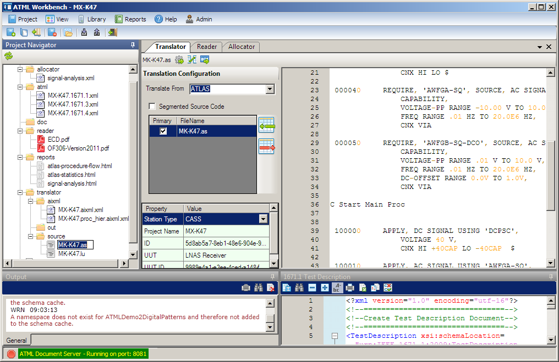Select ECD.pdf in reader folder

[58, 140]
